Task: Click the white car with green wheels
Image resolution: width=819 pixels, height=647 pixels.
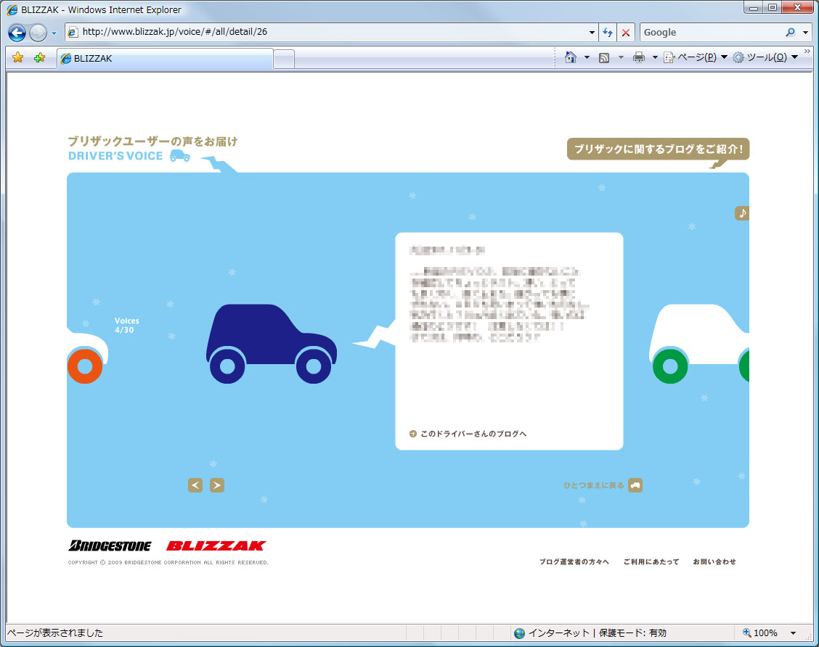Action: tap(699, 343)
